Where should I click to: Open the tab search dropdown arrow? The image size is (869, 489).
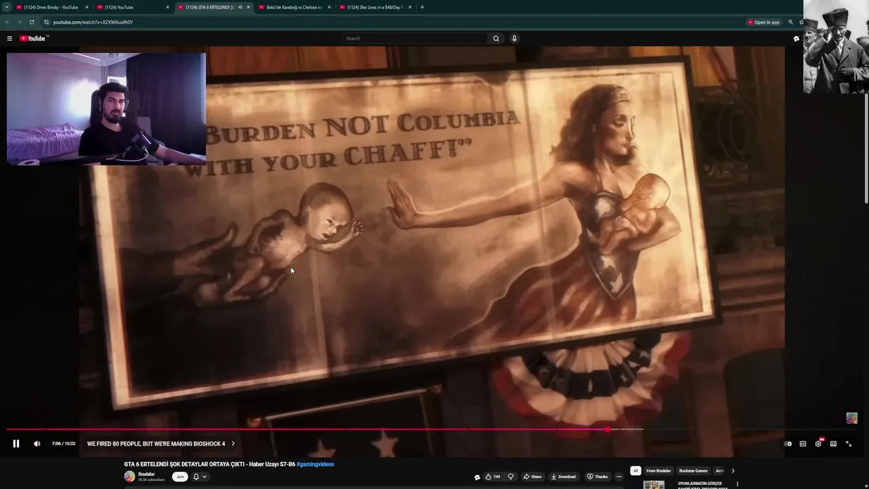point(7,7)
